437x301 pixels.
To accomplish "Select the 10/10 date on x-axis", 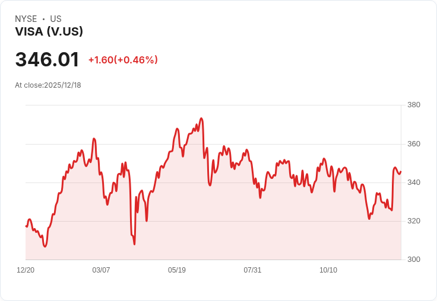I will [x=328, y=270].
